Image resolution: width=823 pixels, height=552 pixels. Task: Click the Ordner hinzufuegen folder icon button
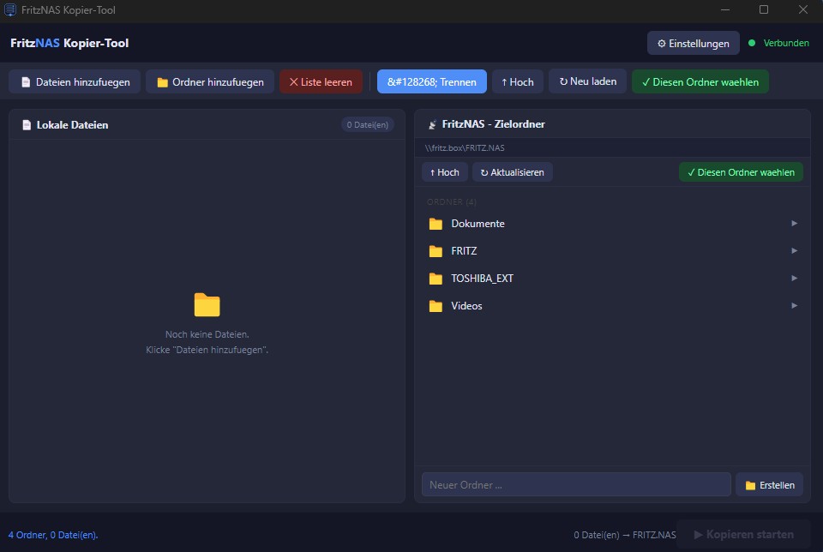point(210,81)
